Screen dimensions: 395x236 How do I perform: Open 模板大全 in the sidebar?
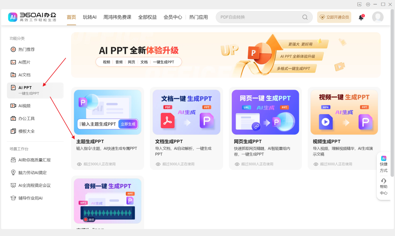point(26,131)
